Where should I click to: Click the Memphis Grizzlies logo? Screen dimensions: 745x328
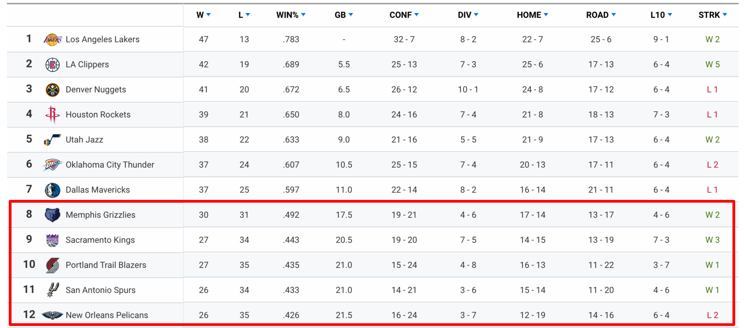click(x=53, y=215)
